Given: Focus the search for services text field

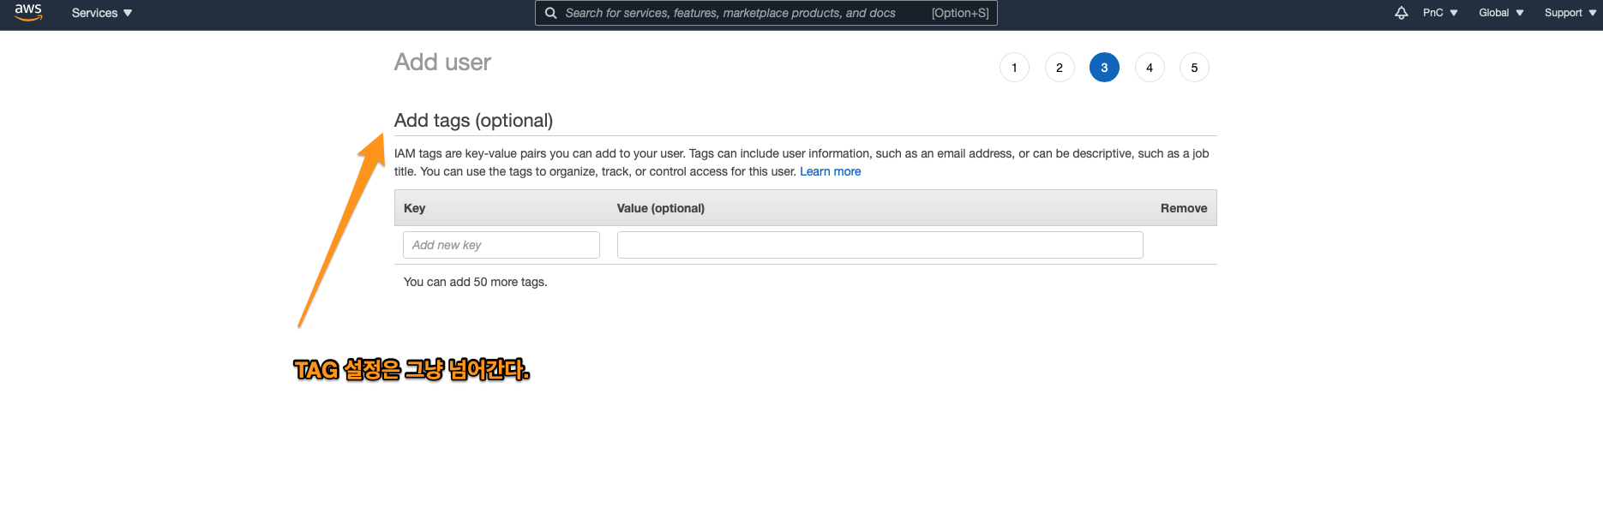Looking at the screenshot, I should click(x=737, y=13).
